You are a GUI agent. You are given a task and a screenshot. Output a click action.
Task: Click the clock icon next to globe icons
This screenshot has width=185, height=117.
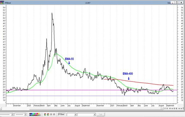tap(51, 114)
